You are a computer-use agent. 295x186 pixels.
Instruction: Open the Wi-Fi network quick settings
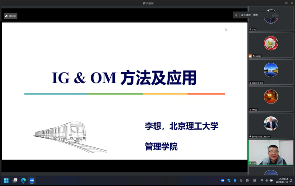pos(262,180)
